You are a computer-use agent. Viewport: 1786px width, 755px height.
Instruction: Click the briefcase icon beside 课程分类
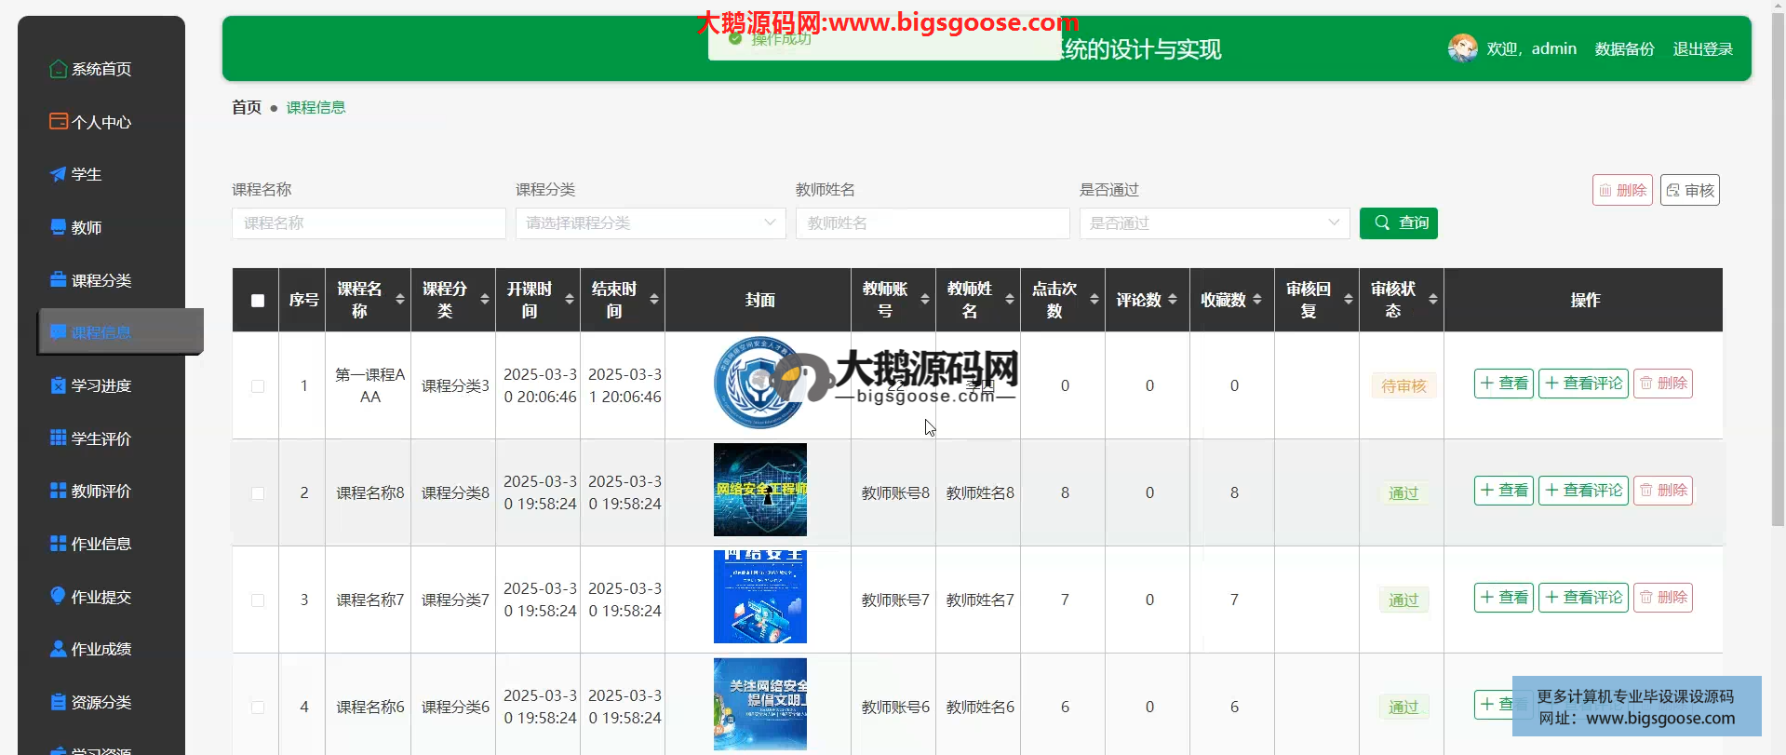click(x=58, y=280)
